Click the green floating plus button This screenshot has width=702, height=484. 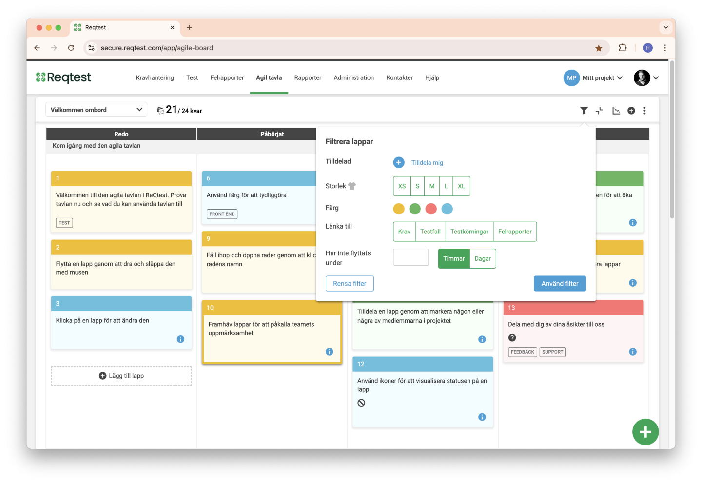click(x=645, y=432)
